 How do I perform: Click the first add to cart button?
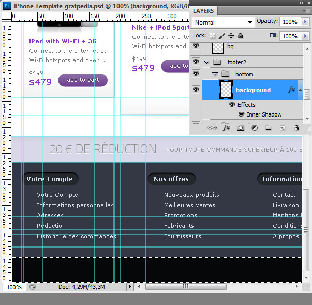tap(83, 80)
